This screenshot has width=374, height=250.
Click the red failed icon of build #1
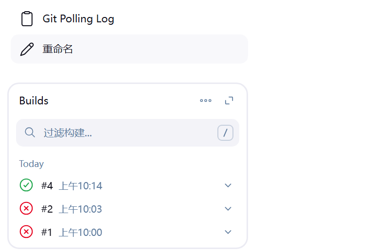point(26,232)
